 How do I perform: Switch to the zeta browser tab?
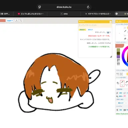click(x=64, y=14)
